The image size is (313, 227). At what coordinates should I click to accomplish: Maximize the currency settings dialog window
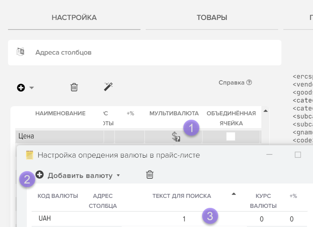tap(297, 155)
